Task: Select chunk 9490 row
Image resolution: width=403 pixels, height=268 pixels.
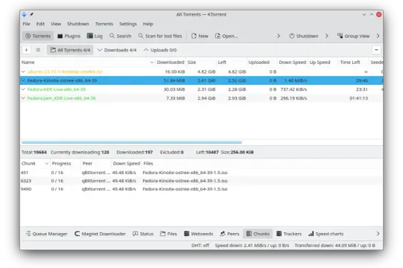Action: point(201,189)
